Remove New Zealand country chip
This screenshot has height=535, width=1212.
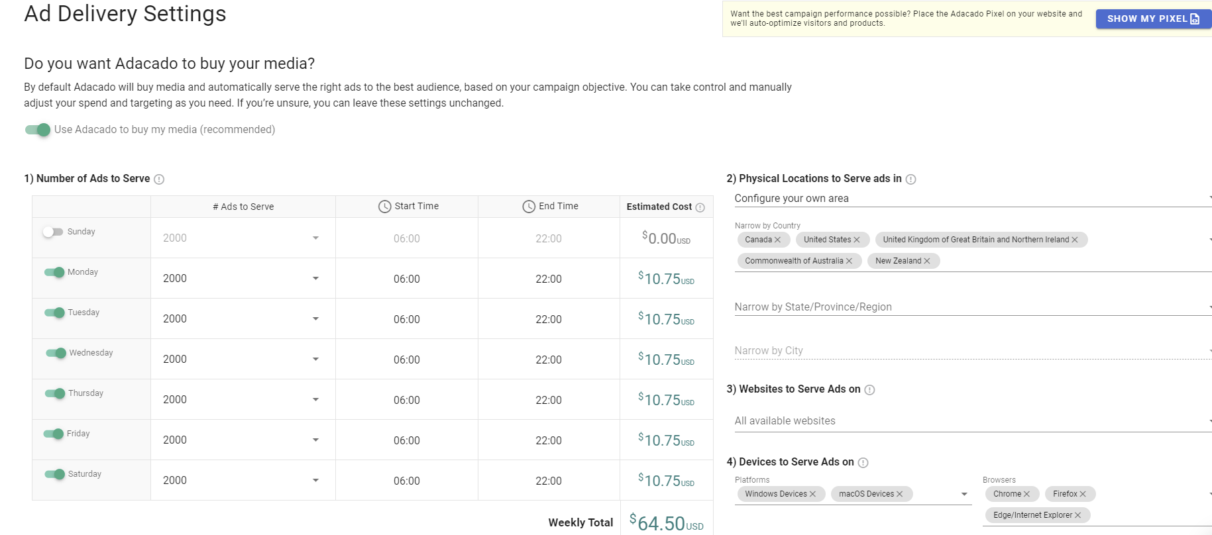click(x=926, y=261)
